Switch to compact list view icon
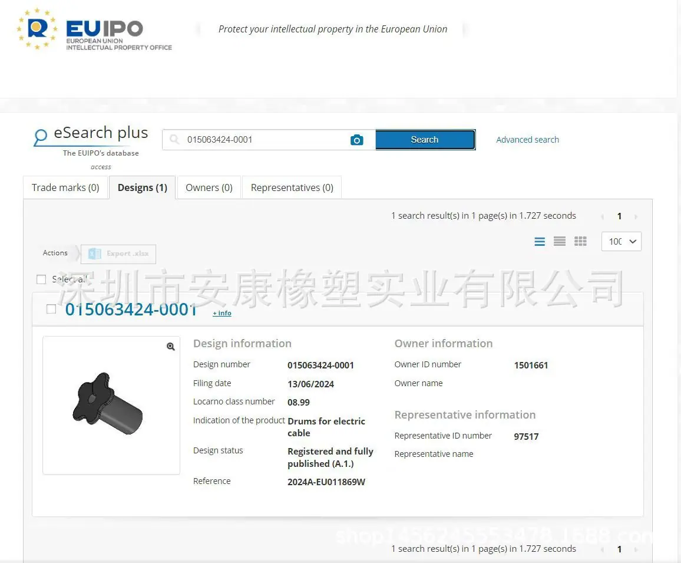 (x=560, y=241)
